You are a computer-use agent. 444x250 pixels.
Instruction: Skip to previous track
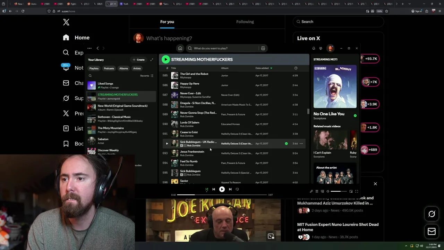pyautogui.click(x=214, y=189)
